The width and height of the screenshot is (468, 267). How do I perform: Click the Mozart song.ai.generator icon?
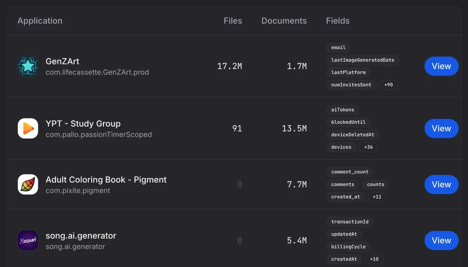pyautogui.click(x=28, y=240)
